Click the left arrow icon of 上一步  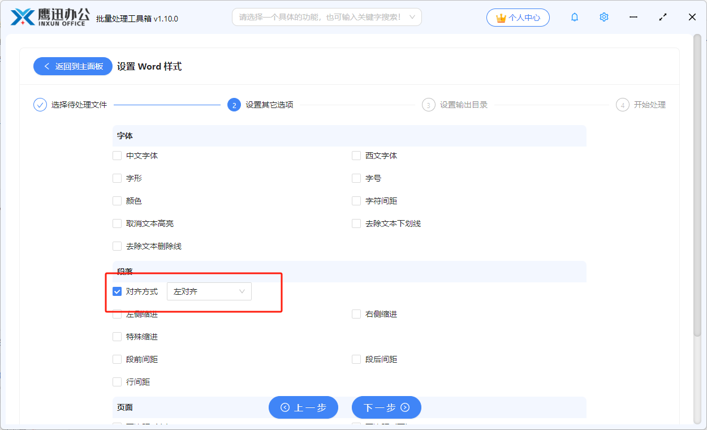(285, 407)
